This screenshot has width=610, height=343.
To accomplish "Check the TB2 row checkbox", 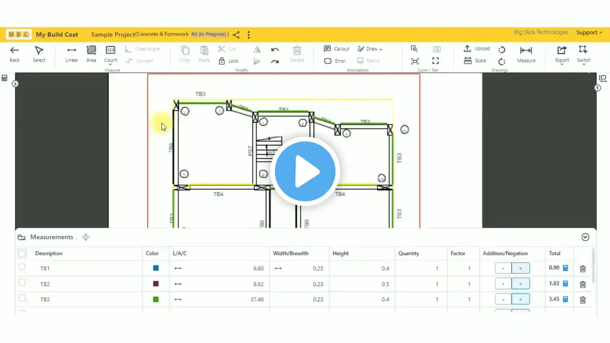I will coord(22,282).
